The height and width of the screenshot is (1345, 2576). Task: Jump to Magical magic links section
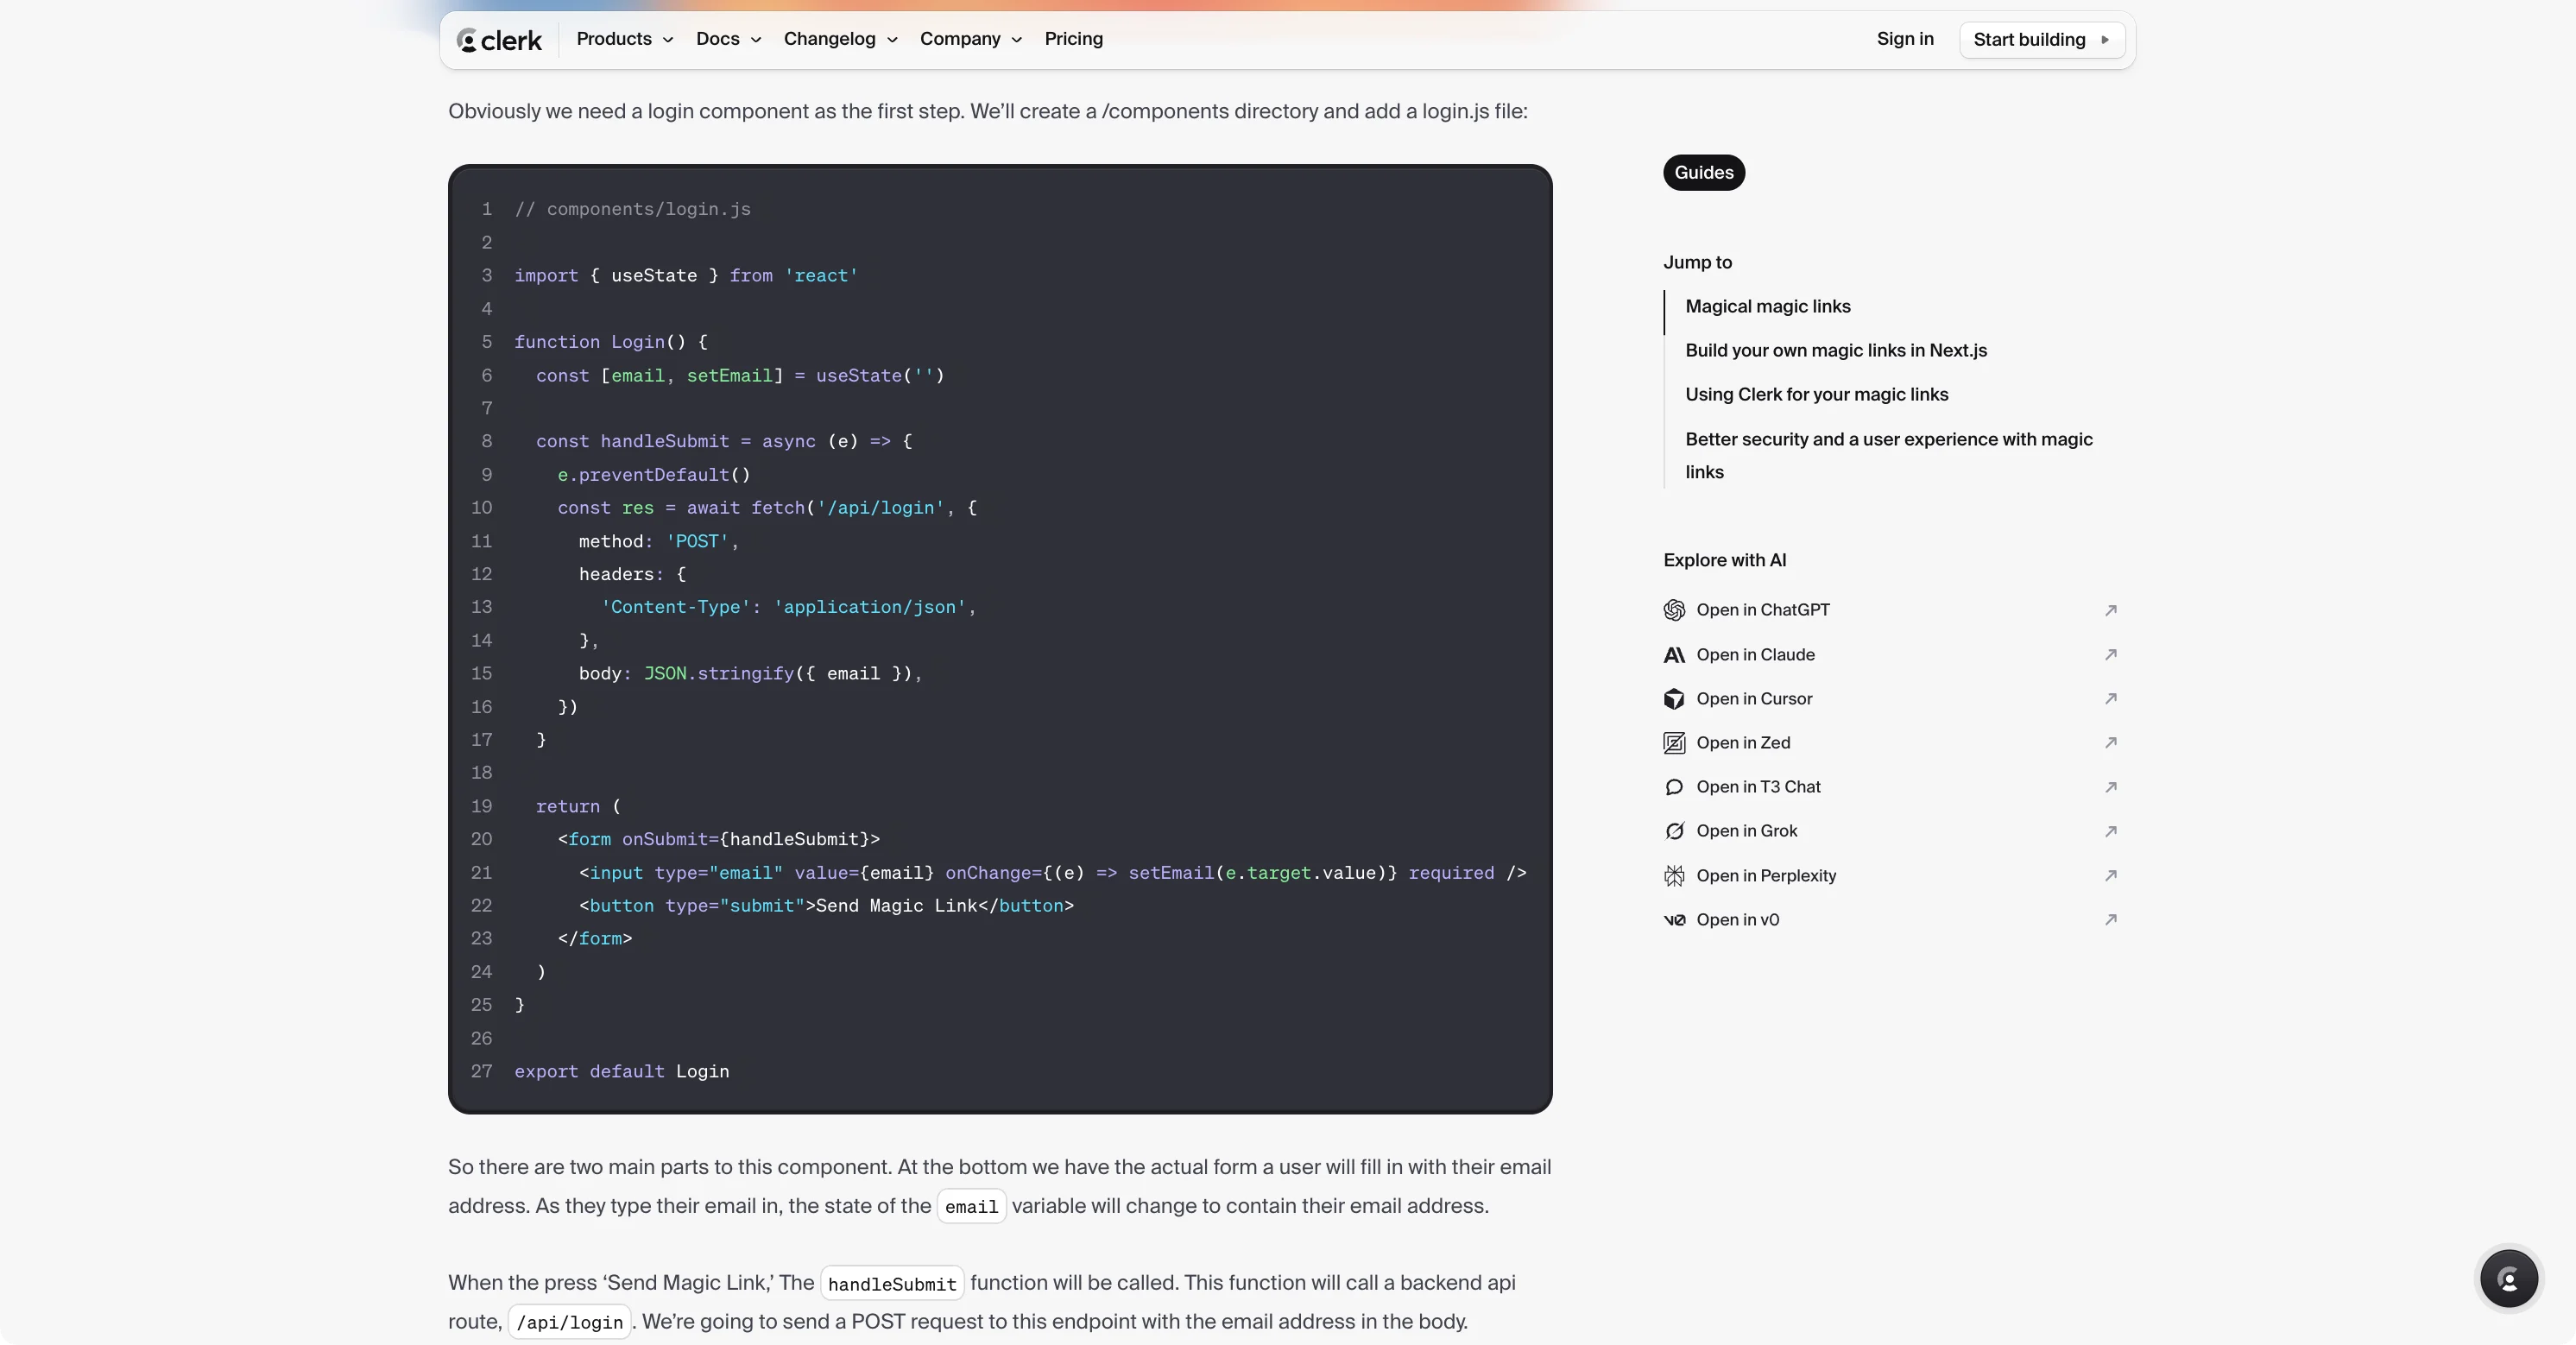(1767, 307)
